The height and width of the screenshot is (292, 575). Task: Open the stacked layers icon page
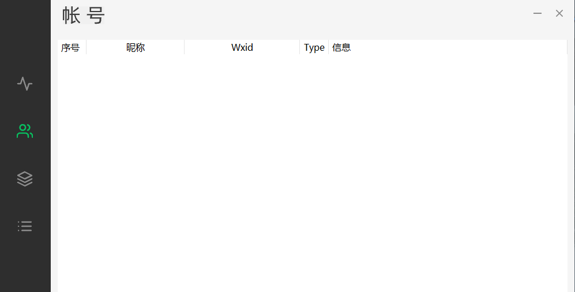(25, 179)
